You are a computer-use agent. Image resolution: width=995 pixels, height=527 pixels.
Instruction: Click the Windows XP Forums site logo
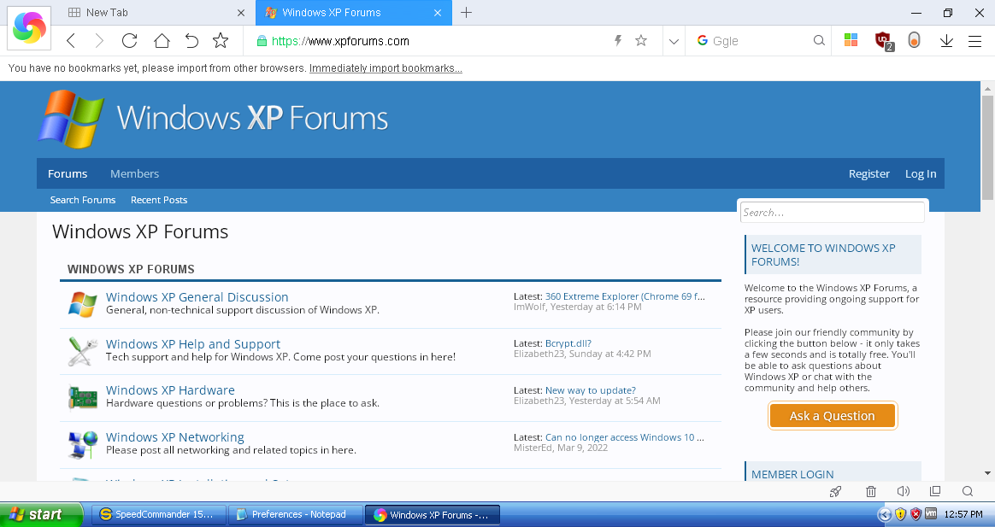point(213,119)
